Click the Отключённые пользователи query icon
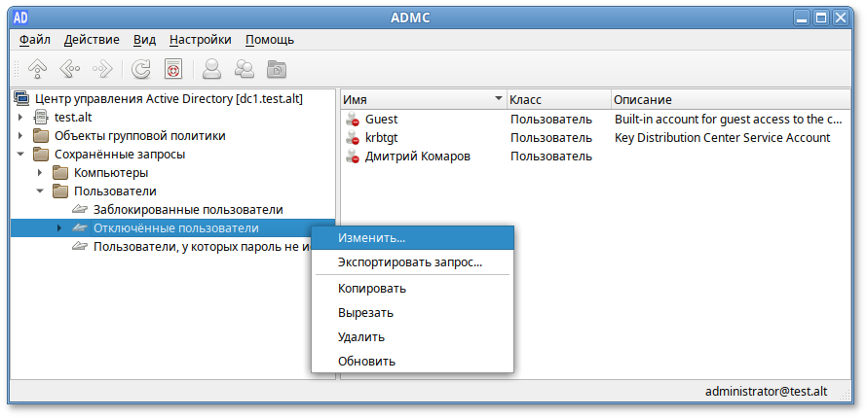This screenshot has height=418, width=867. pos(80,228)
